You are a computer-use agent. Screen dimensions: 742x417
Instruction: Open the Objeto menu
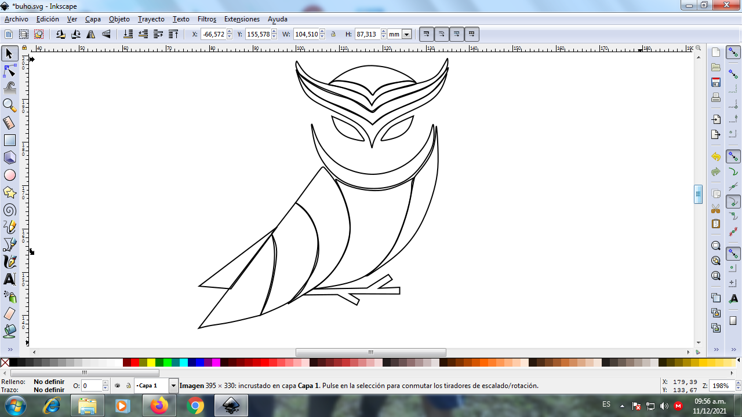click(x=119, y=19)
